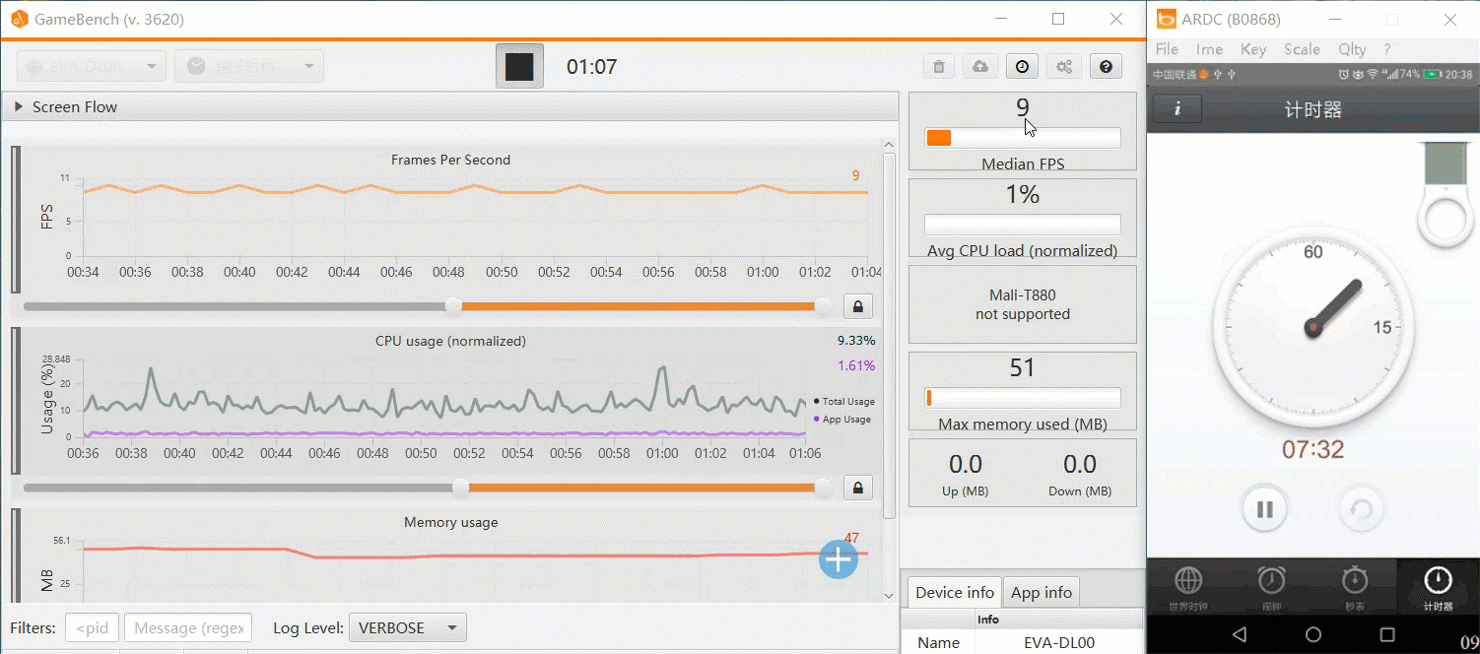
Task: Click the cloud upload icon
Action: [980, 66]
